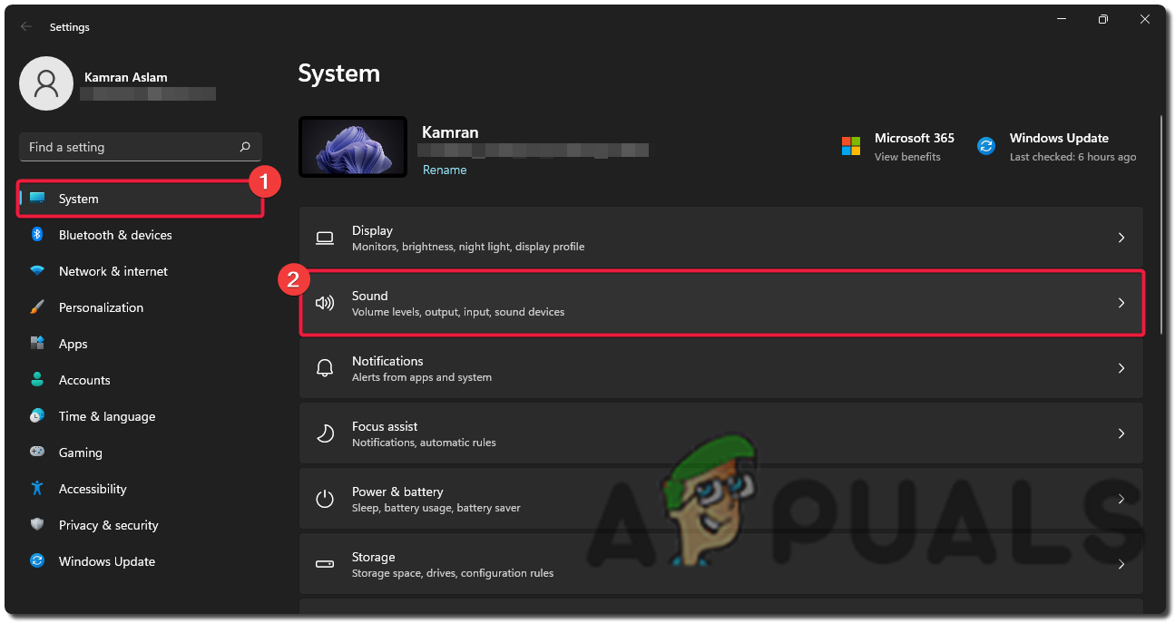Click the search magnifier icon
1175x623 pixels.
click(x=245, y=147)
